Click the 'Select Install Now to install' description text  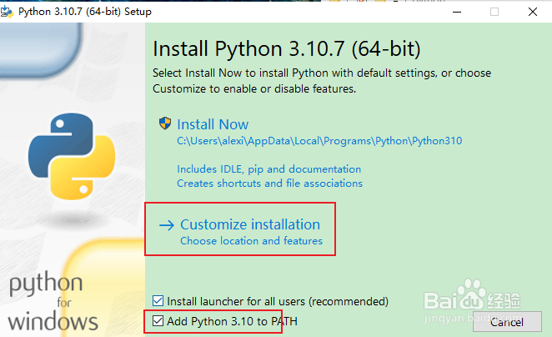point(322,81)
